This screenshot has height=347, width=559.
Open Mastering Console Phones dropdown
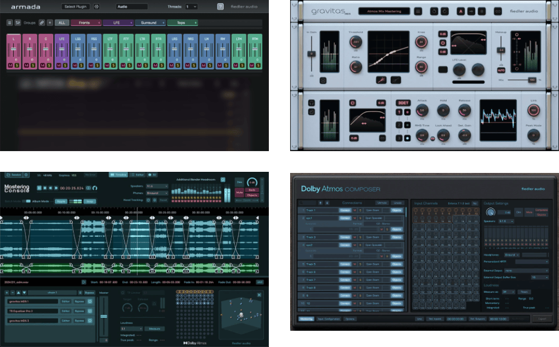[157, 193]
